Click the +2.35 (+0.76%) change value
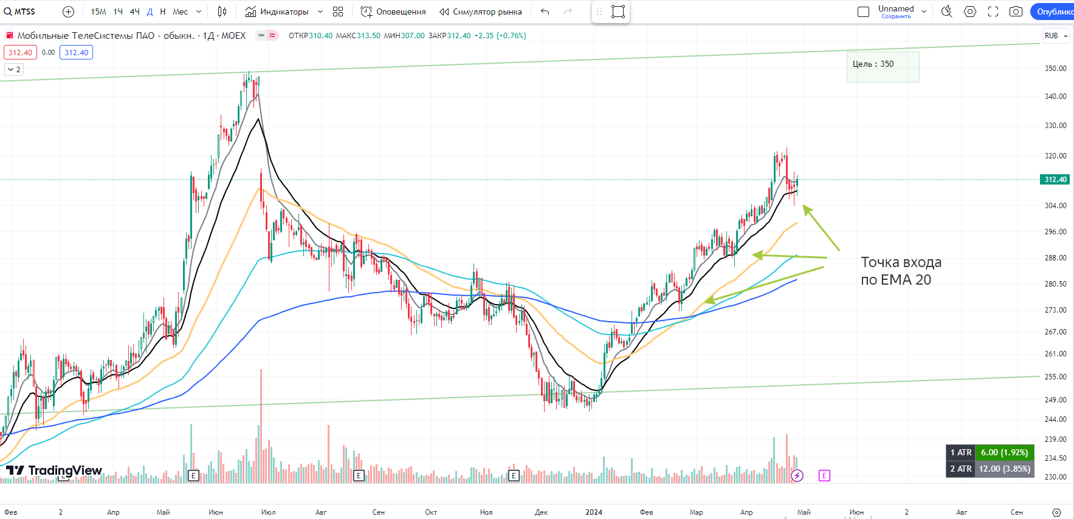This screenshot has width=1074, height=519. point(500,36)
